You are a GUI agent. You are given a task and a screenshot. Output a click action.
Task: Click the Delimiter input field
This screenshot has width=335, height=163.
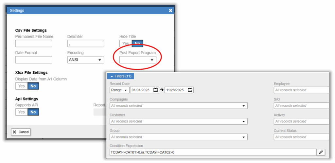[x=85, y=44]
